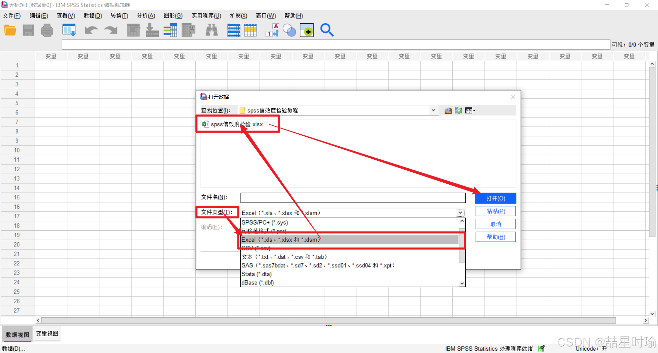Open the 实用程序(U) menu
The width and height of the screenshot is (658, 353).
pos(206,16)
